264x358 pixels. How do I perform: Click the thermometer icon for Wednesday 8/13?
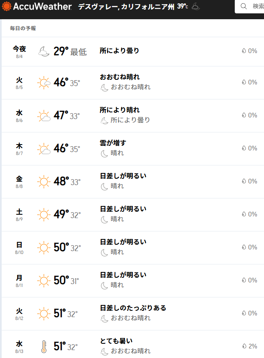(x=43, y=346)
